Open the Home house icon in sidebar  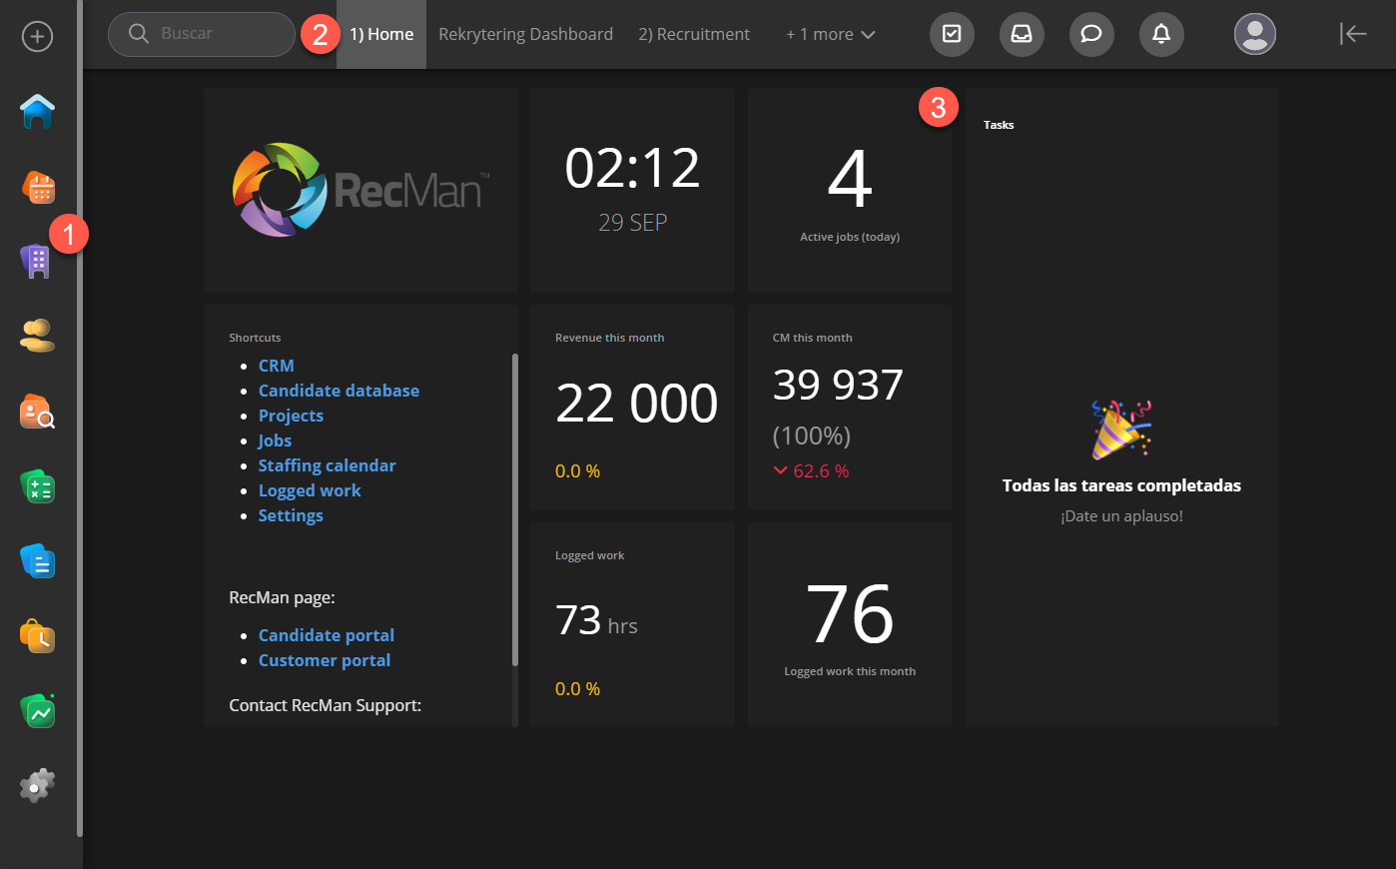(x=37, y=111)
